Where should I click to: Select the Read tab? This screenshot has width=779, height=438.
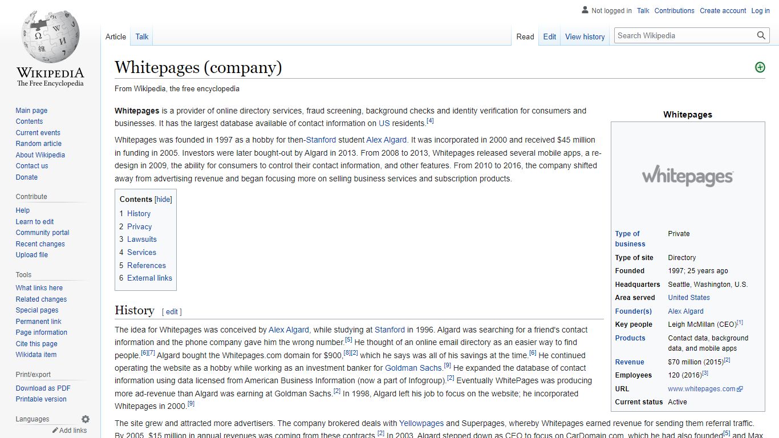(x=525, y=36)
